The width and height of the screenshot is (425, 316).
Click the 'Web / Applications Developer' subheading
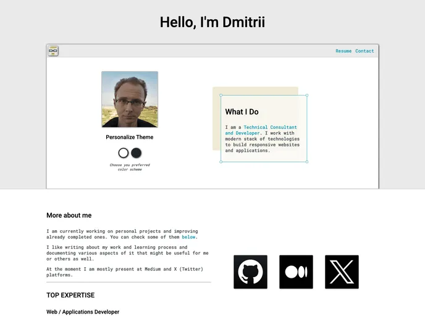pos(83,312)
